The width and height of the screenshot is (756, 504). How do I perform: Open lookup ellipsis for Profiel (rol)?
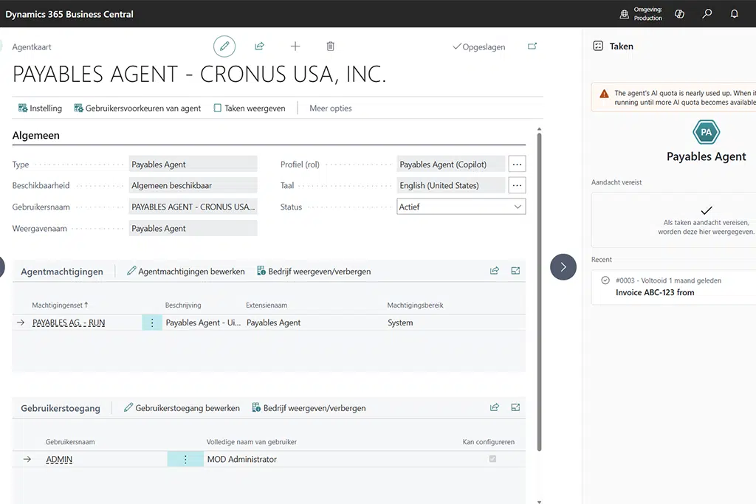point(517,165)
